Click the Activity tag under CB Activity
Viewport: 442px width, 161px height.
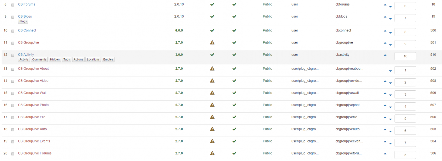(24, 59)
